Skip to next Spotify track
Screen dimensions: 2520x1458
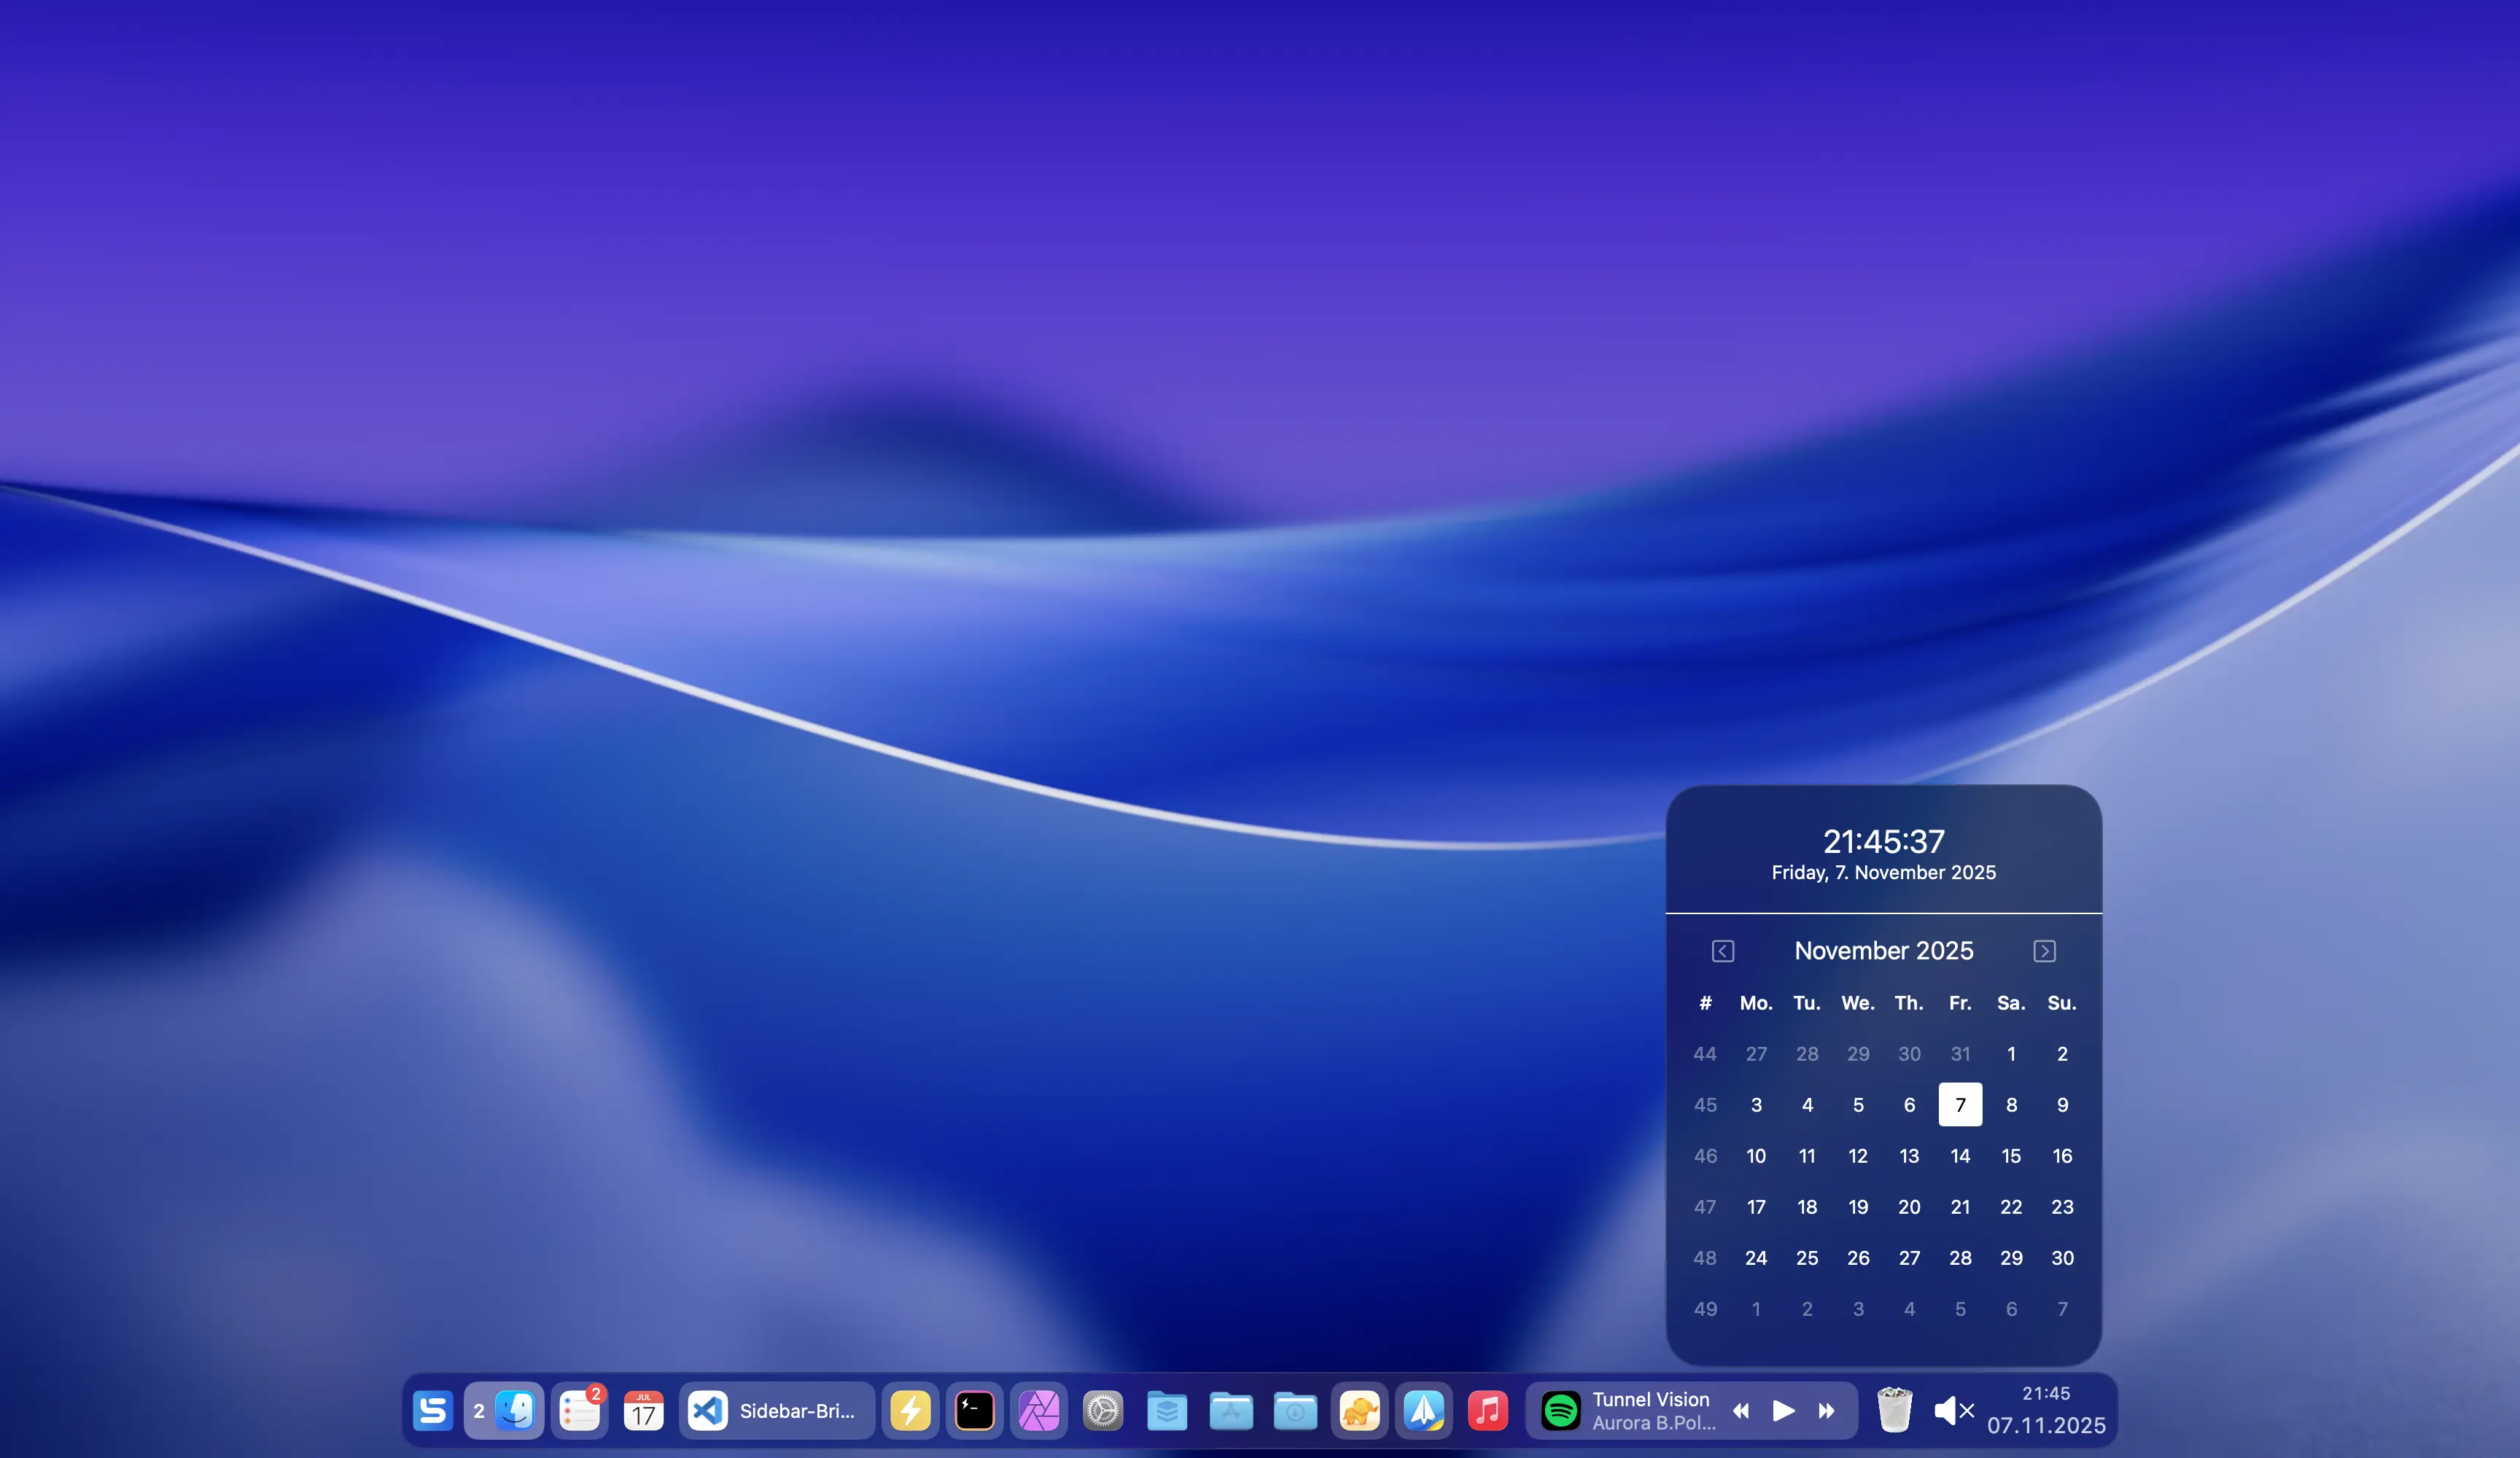(x=1826, y=1411)
